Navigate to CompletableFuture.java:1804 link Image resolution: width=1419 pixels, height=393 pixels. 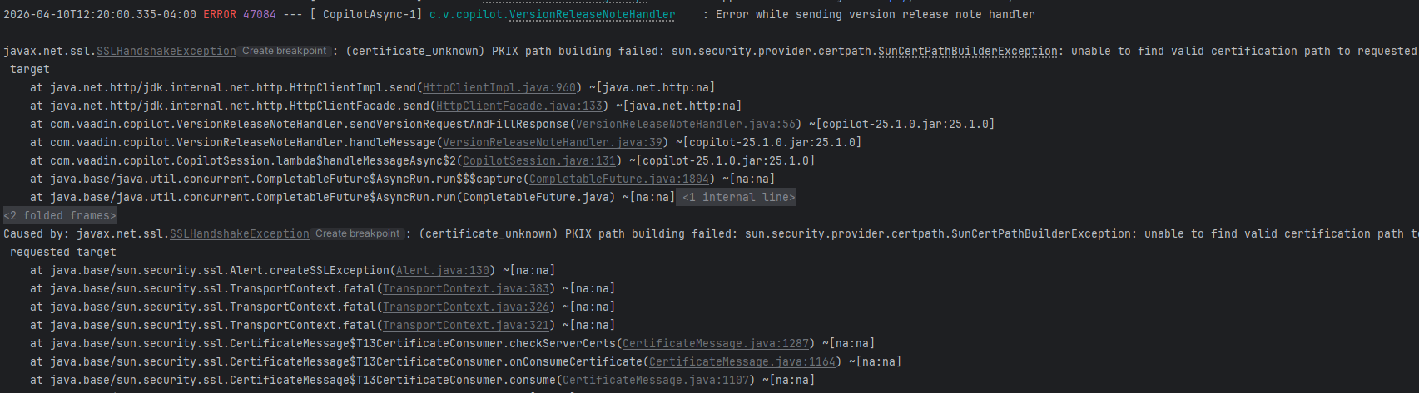[x=618, y=179]
